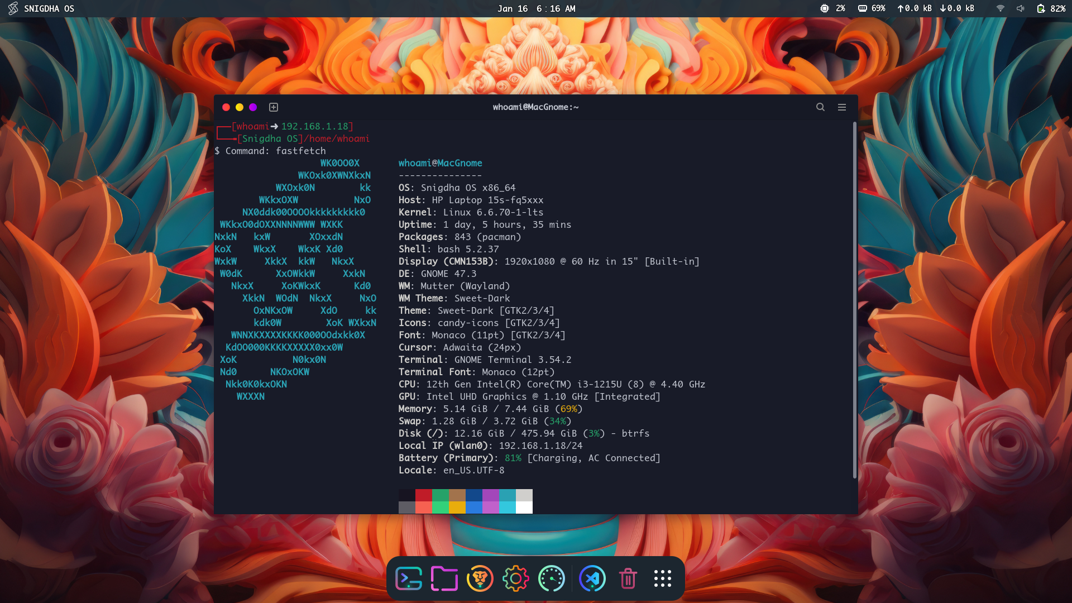Click the Uptime line value
This screenshot has width=1072, height=603.
(x=508, y=224)
